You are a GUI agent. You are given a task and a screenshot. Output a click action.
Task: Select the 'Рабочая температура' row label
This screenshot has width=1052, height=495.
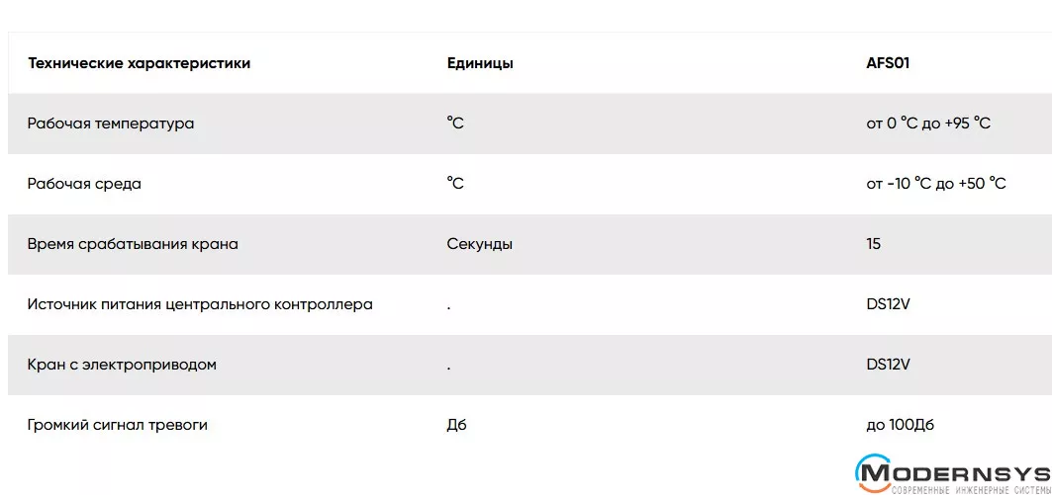(111, 124)
